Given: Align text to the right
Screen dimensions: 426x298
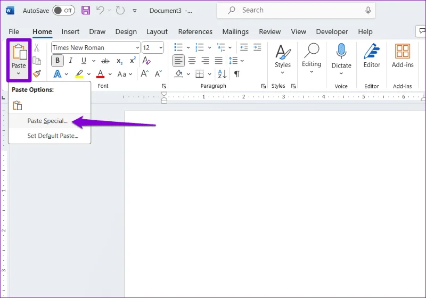Looking at the screenshot, I should pos(206,61).
